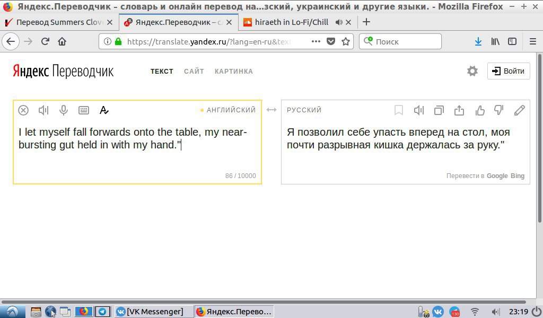The height and width of the screenshot is (318, 543).
Task: Share the translation
Action: (459, 110)
